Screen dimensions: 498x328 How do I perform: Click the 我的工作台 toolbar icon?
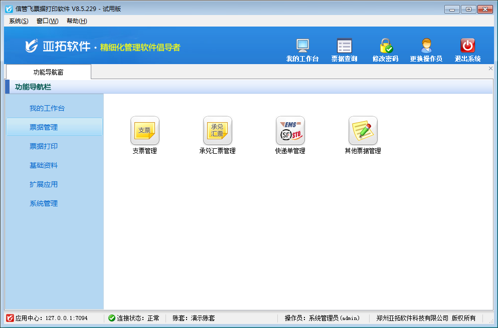pyautogui.click(x=303, y=48)
